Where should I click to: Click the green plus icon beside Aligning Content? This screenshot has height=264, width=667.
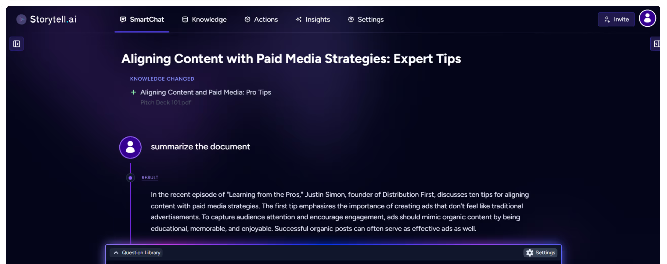pos(133,92)
